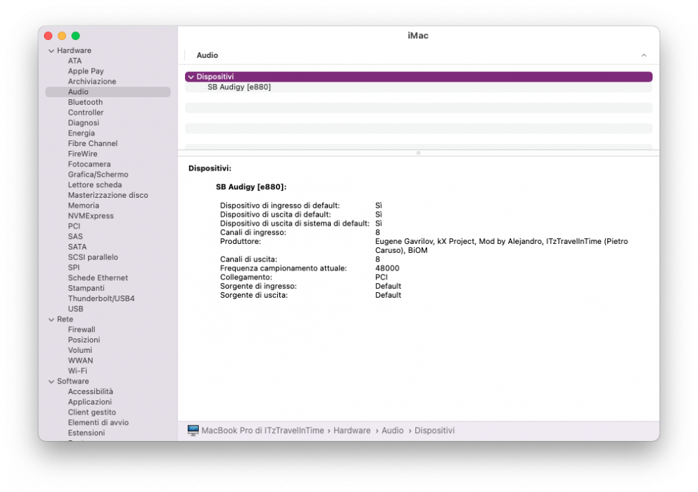Click the PCI Collegamento value
This screenshot has width=698, height=492.
pos(382,277)
